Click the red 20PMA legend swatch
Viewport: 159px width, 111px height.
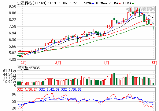point(120,3)
